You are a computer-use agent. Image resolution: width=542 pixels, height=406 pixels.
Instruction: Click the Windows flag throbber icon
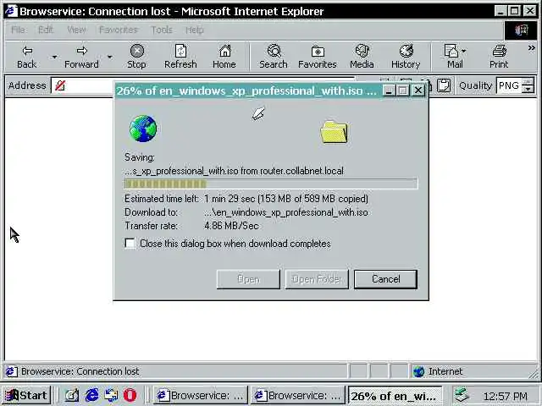[521, 30]
